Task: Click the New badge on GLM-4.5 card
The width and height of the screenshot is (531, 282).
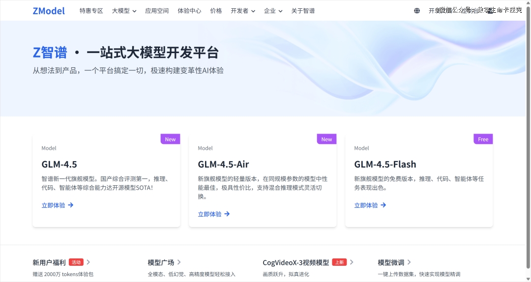Action: coord(170,139)
